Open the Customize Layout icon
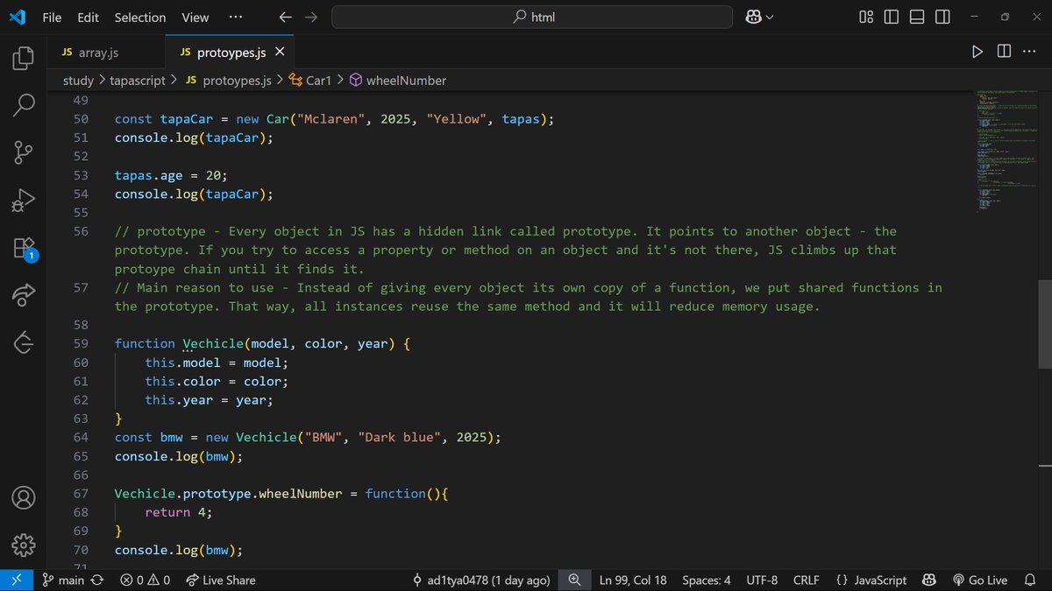This screenshot has height=591, width=1052. pyautogui.click(x=866, y=17)
